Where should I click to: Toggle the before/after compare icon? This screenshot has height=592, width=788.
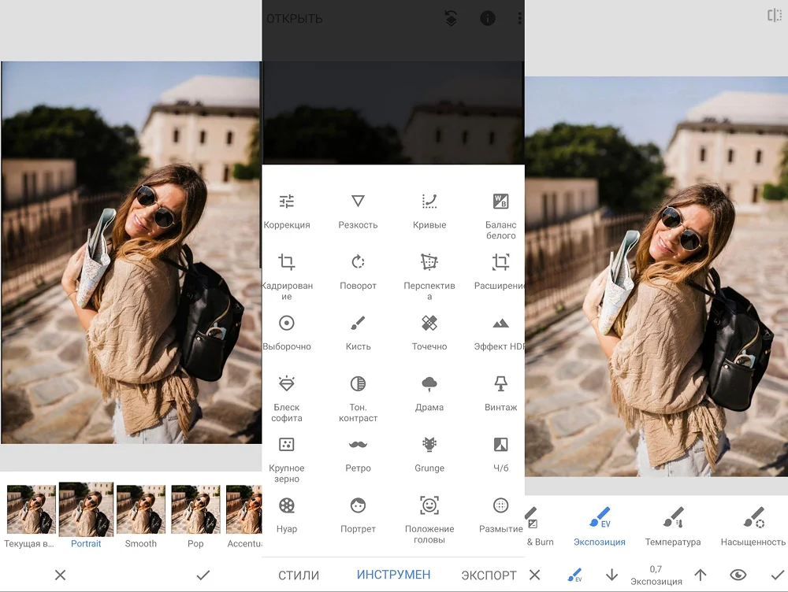coord(774,15)
